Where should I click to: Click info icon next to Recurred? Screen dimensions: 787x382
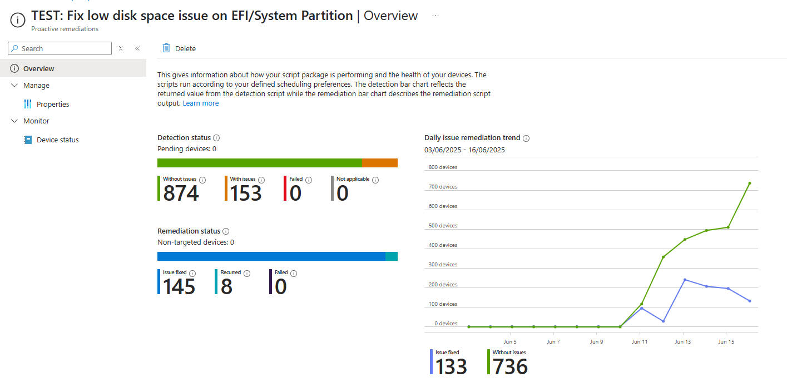coord(247,273)
